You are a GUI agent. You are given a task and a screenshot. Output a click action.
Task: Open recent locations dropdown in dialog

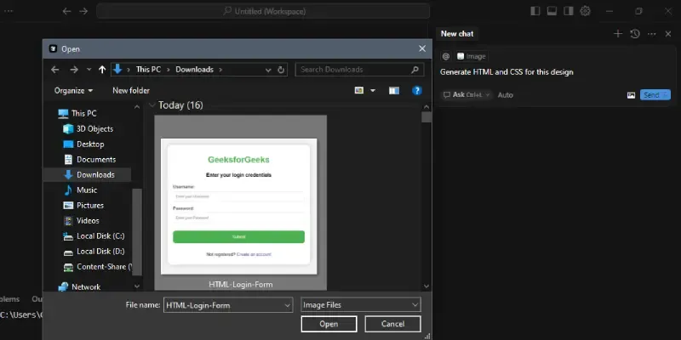89,70
